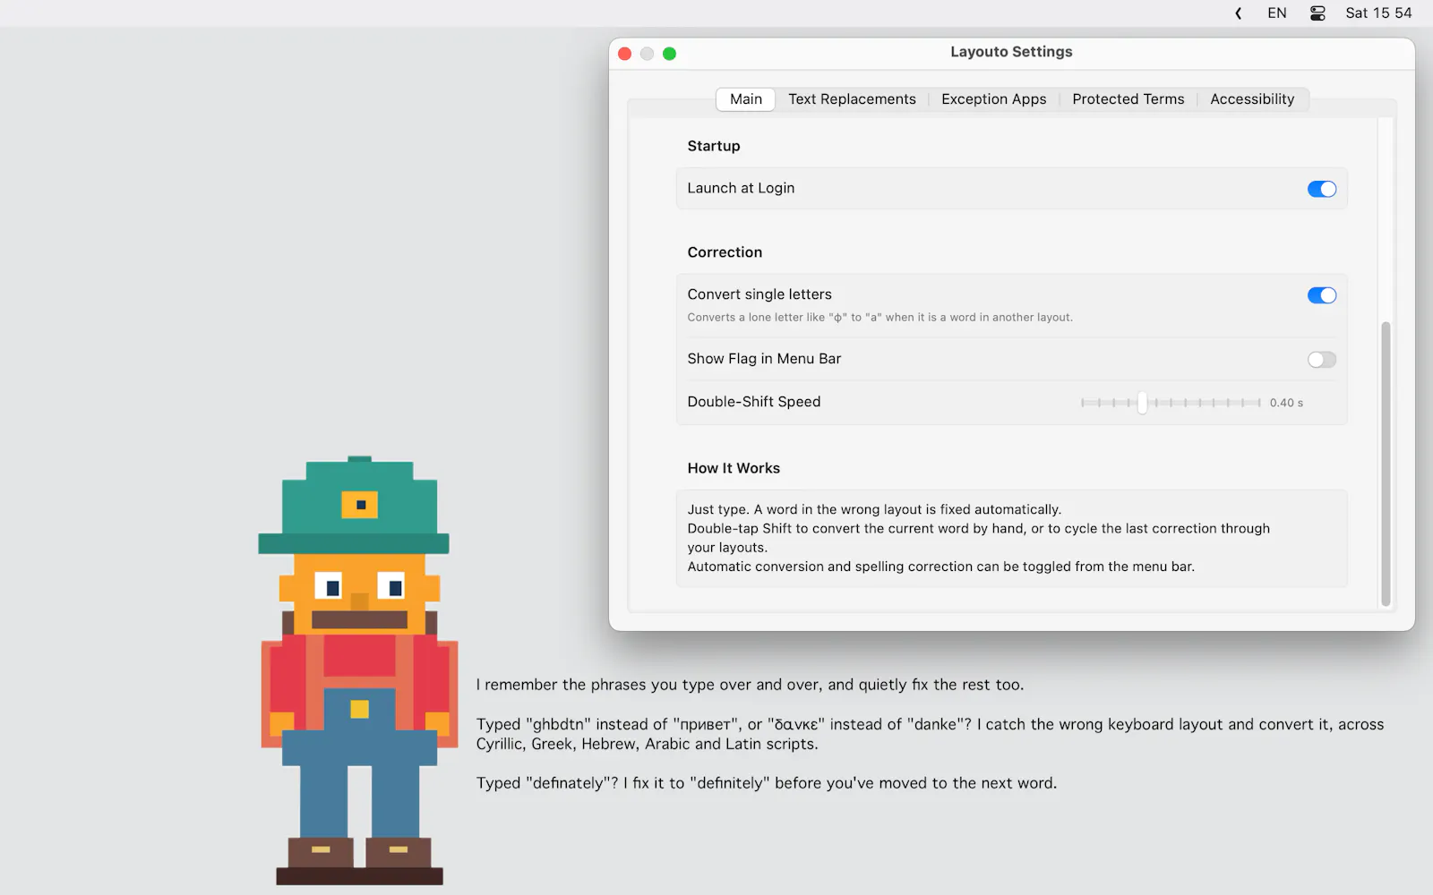The height and width of the screenshot is (895, 1433).
Task: Click the Show Flag in Menu Bar label
Action: click(764, 359)
